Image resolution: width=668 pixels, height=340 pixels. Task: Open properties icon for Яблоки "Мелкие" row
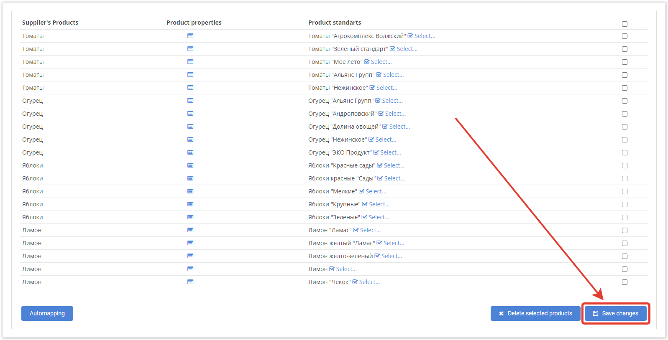pyautogui.click(x=190, y=191)
